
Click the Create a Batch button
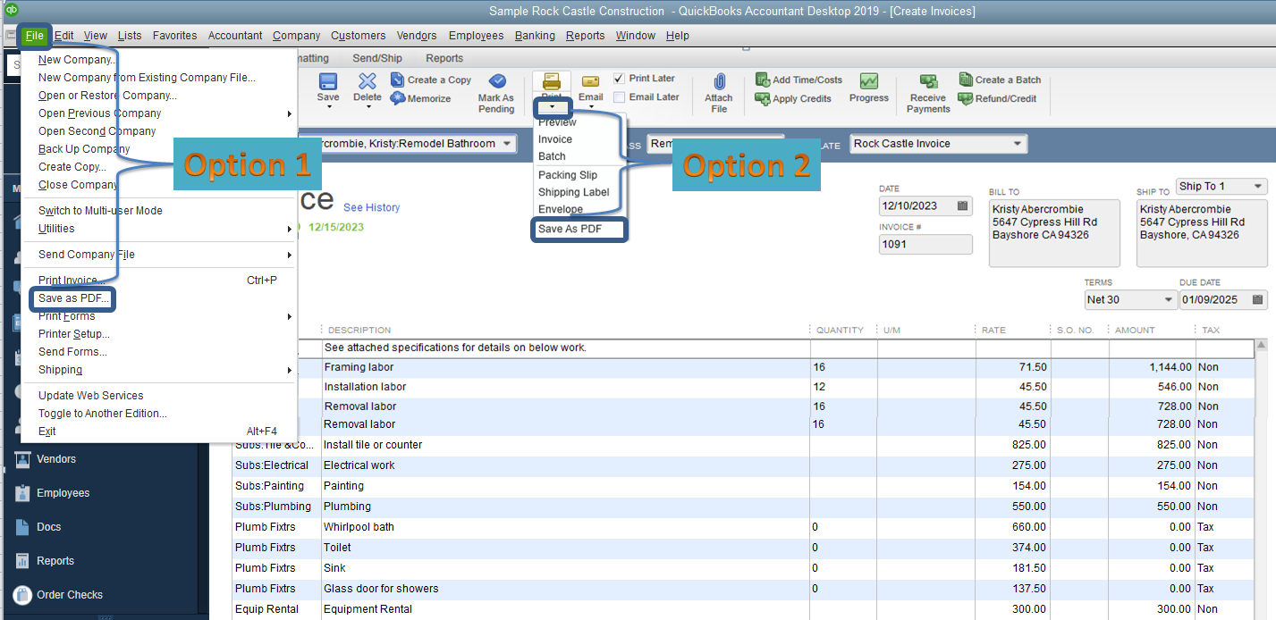(1000, 80)
